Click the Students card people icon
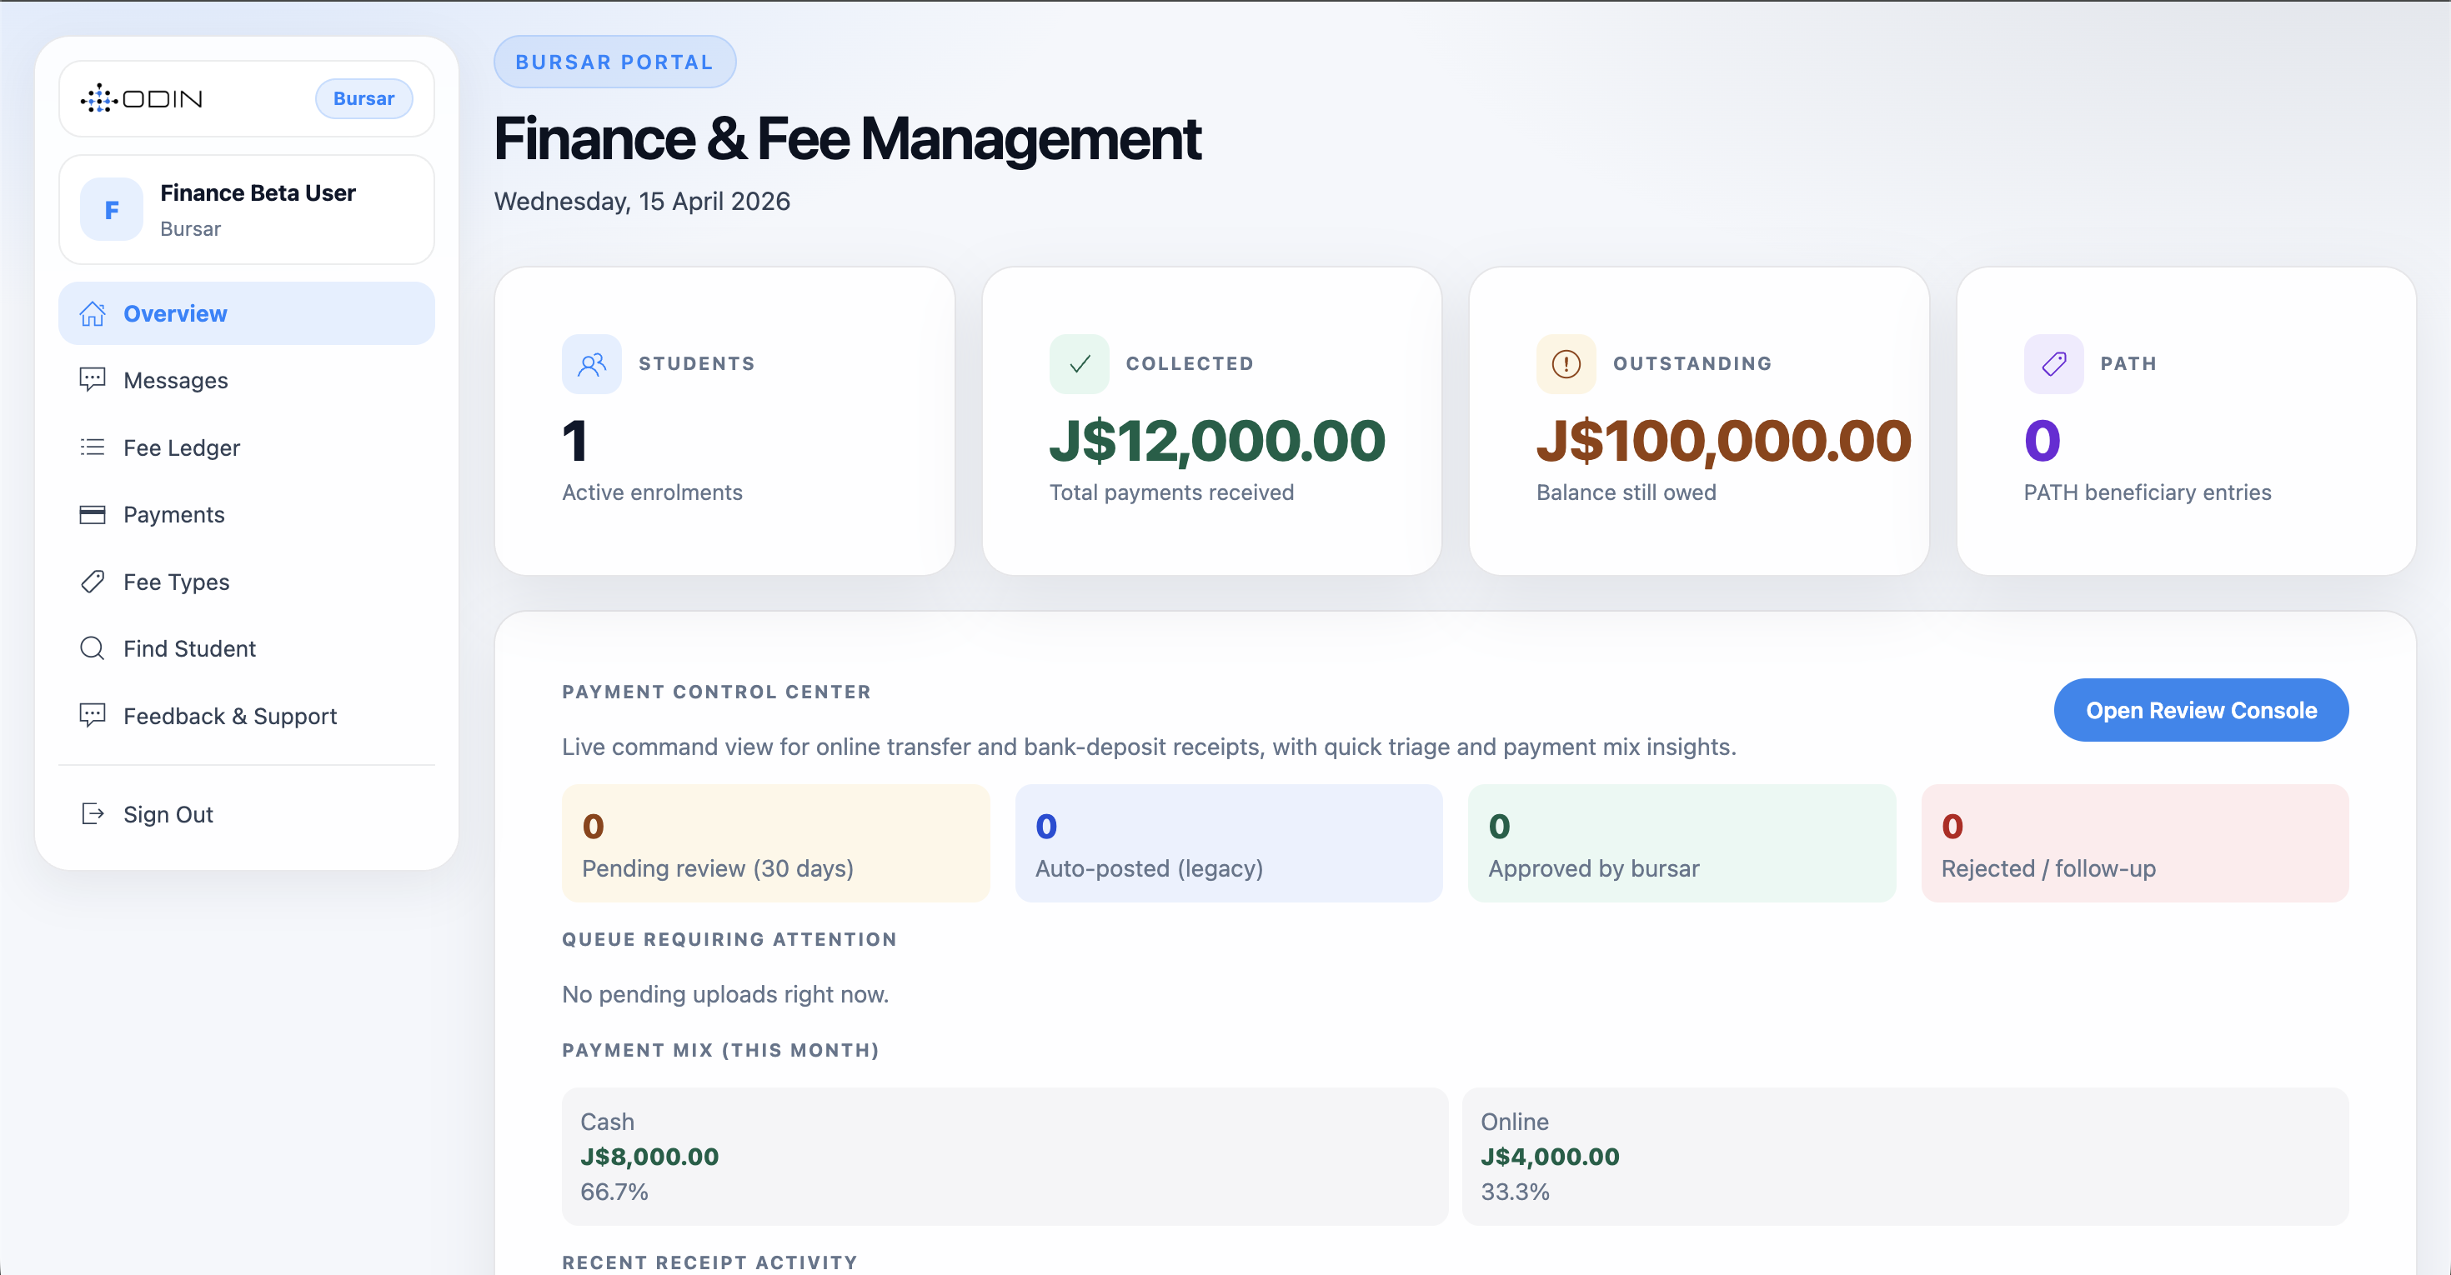The height and width of the screenshot is (1275, 2451). [592, 363]
